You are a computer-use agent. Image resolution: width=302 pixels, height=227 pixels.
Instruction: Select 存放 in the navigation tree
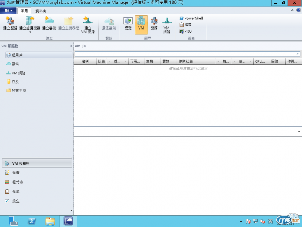coord(13,82)
